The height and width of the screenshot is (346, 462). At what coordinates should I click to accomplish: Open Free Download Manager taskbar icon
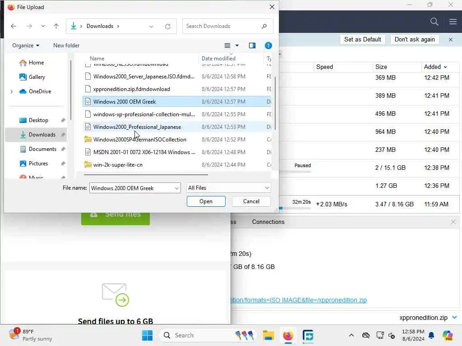(x=308, y=335)
